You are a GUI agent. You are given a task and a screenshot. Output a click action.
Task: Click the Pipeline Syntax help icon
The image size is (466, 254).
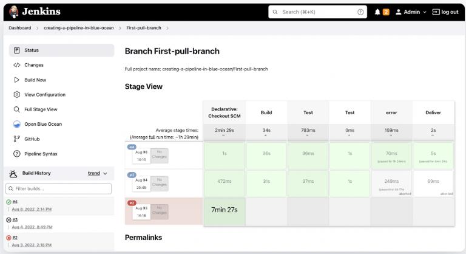(x=17, y=154)
